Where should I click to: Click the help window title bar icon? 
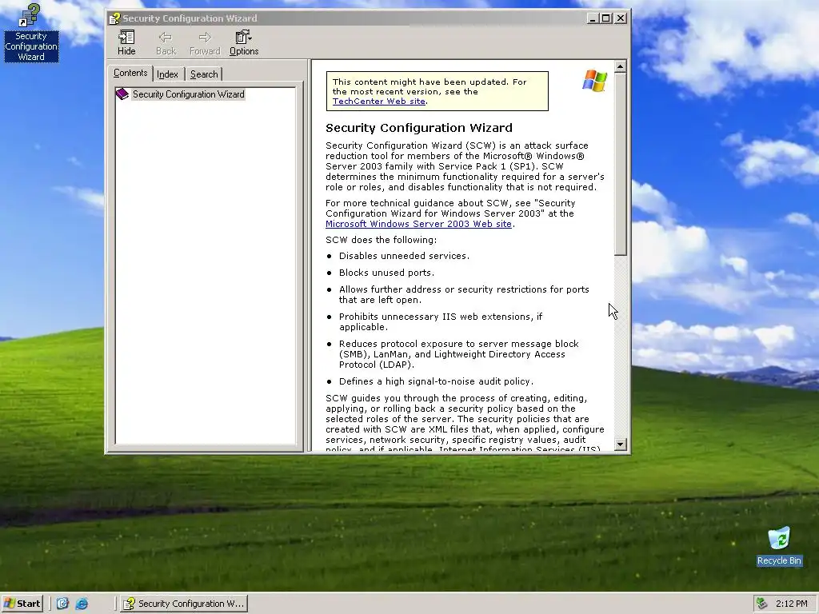pos(114,19)
